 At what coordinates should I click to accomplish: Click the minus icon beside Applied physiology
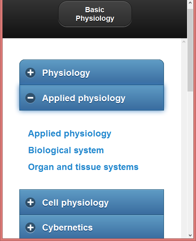coord(30,98)
